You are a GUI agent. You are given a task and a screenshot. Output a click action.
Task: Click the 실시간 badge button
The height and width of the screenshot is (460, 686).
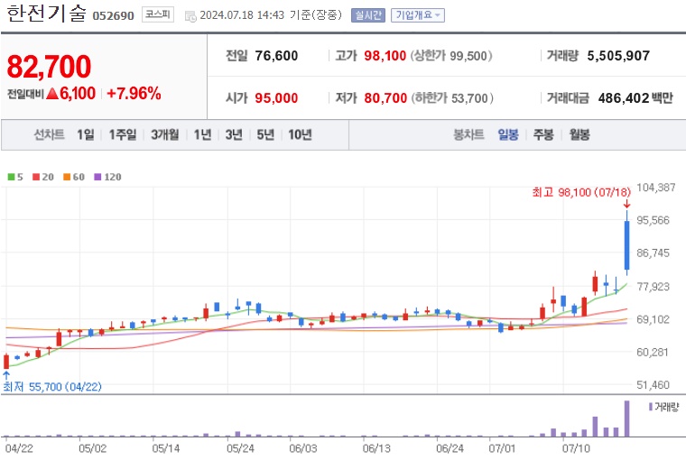[x=368, y=15]
